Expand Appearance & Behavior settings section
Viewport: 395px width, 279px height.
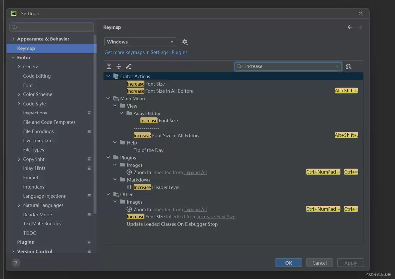click(13, 39)
